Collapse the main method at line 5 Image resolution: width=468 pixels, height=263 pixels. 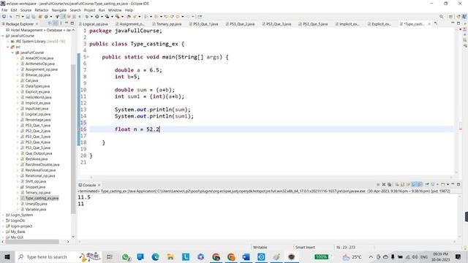pyautogui.click(x=88, y=57)
